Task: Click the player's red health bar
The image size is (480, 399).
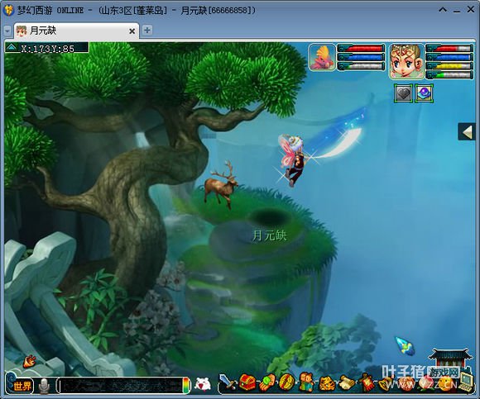Action: click(x=450, y=48)
